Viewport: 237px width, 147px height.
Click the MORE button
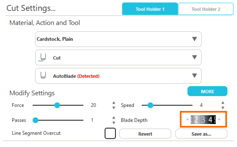click(x=207, y=91)
